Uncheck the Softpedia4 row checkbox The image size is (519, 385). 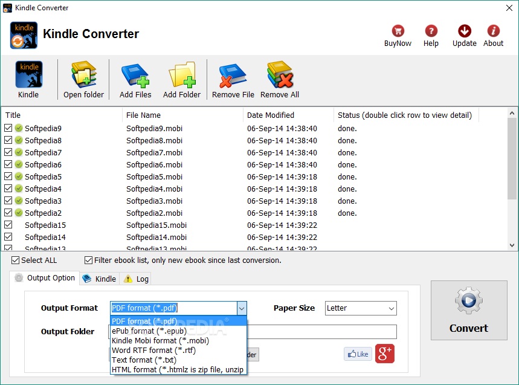tap(8, 189)
